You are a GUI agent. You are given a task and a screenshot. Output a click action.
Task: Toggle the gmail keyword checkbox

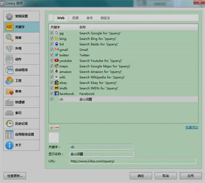coord(52,49)
